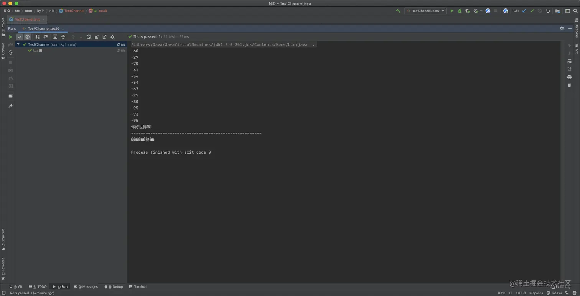Viewport: 580px width, 296px height.
Task: Select 4: Run bottom tab
Action: tap(60, 287)
